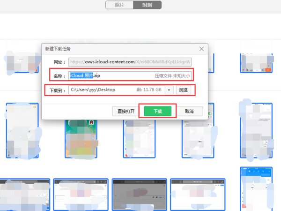Edit the 名称 filename field
The height and width of the screenshot is (211, 281).
click(x=130, y=75)
